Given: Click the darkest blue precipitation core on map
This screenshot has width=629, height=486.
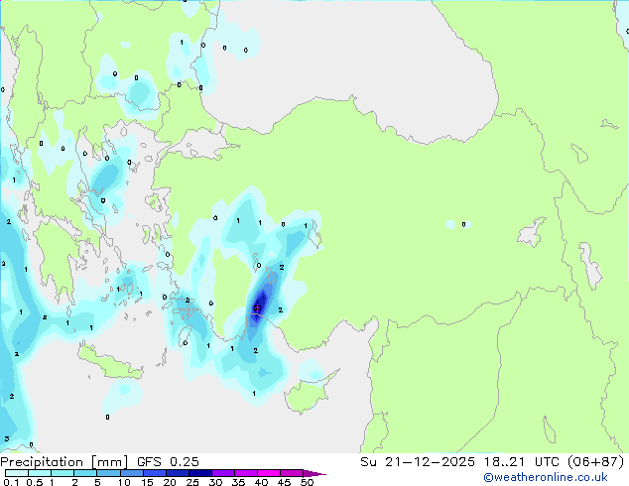Looking at the screenshot, I should click(260, 303).
